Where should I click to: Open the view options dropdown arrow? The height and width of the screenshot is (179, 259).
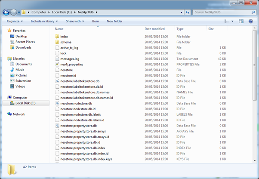[232, 21]
